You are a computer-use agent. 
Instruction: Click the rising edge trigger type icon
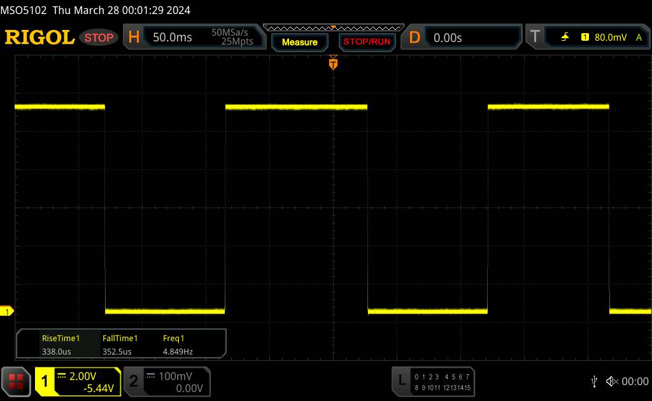(565, 38)
